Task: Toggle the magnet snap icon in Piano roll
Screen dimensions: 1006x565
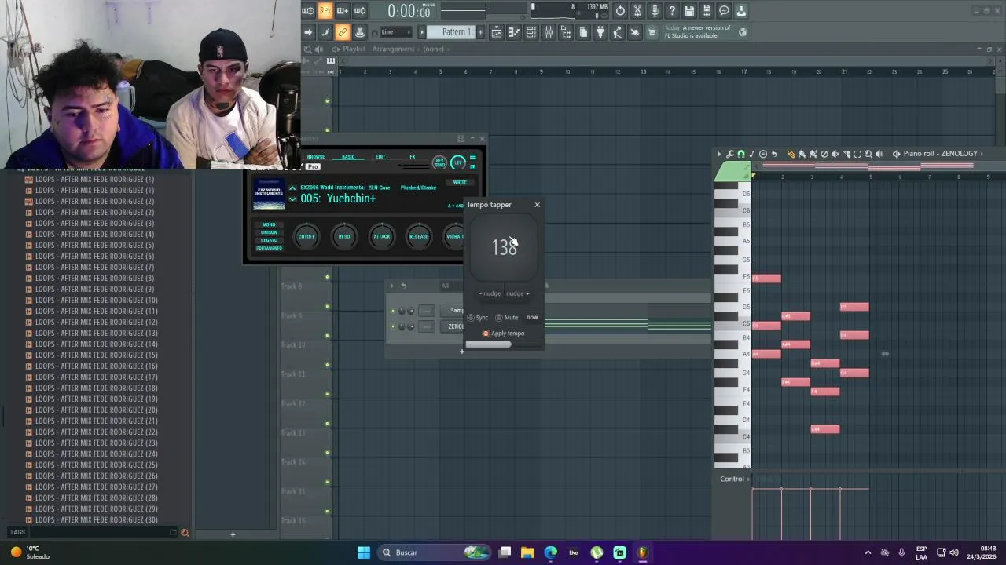Action: [741, 154]
